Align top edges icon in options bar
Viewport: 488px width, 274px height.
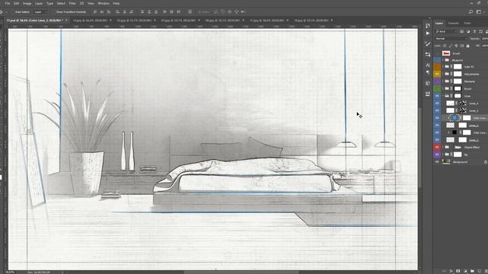(95, 12)
